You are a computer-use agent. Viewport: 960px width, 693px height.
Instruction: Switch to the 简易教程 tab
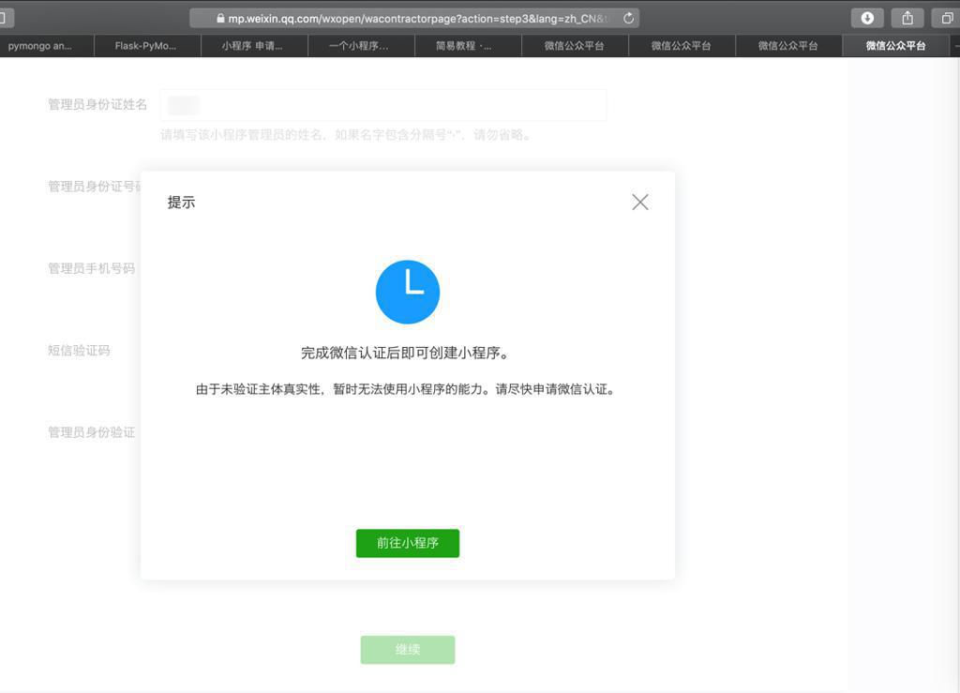coord(468,46)
